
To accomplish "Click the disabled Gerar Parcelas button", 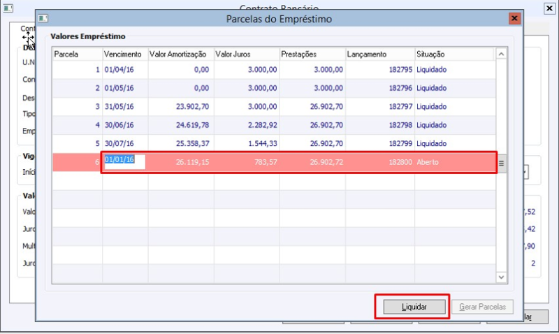I will tap(482, 307).
